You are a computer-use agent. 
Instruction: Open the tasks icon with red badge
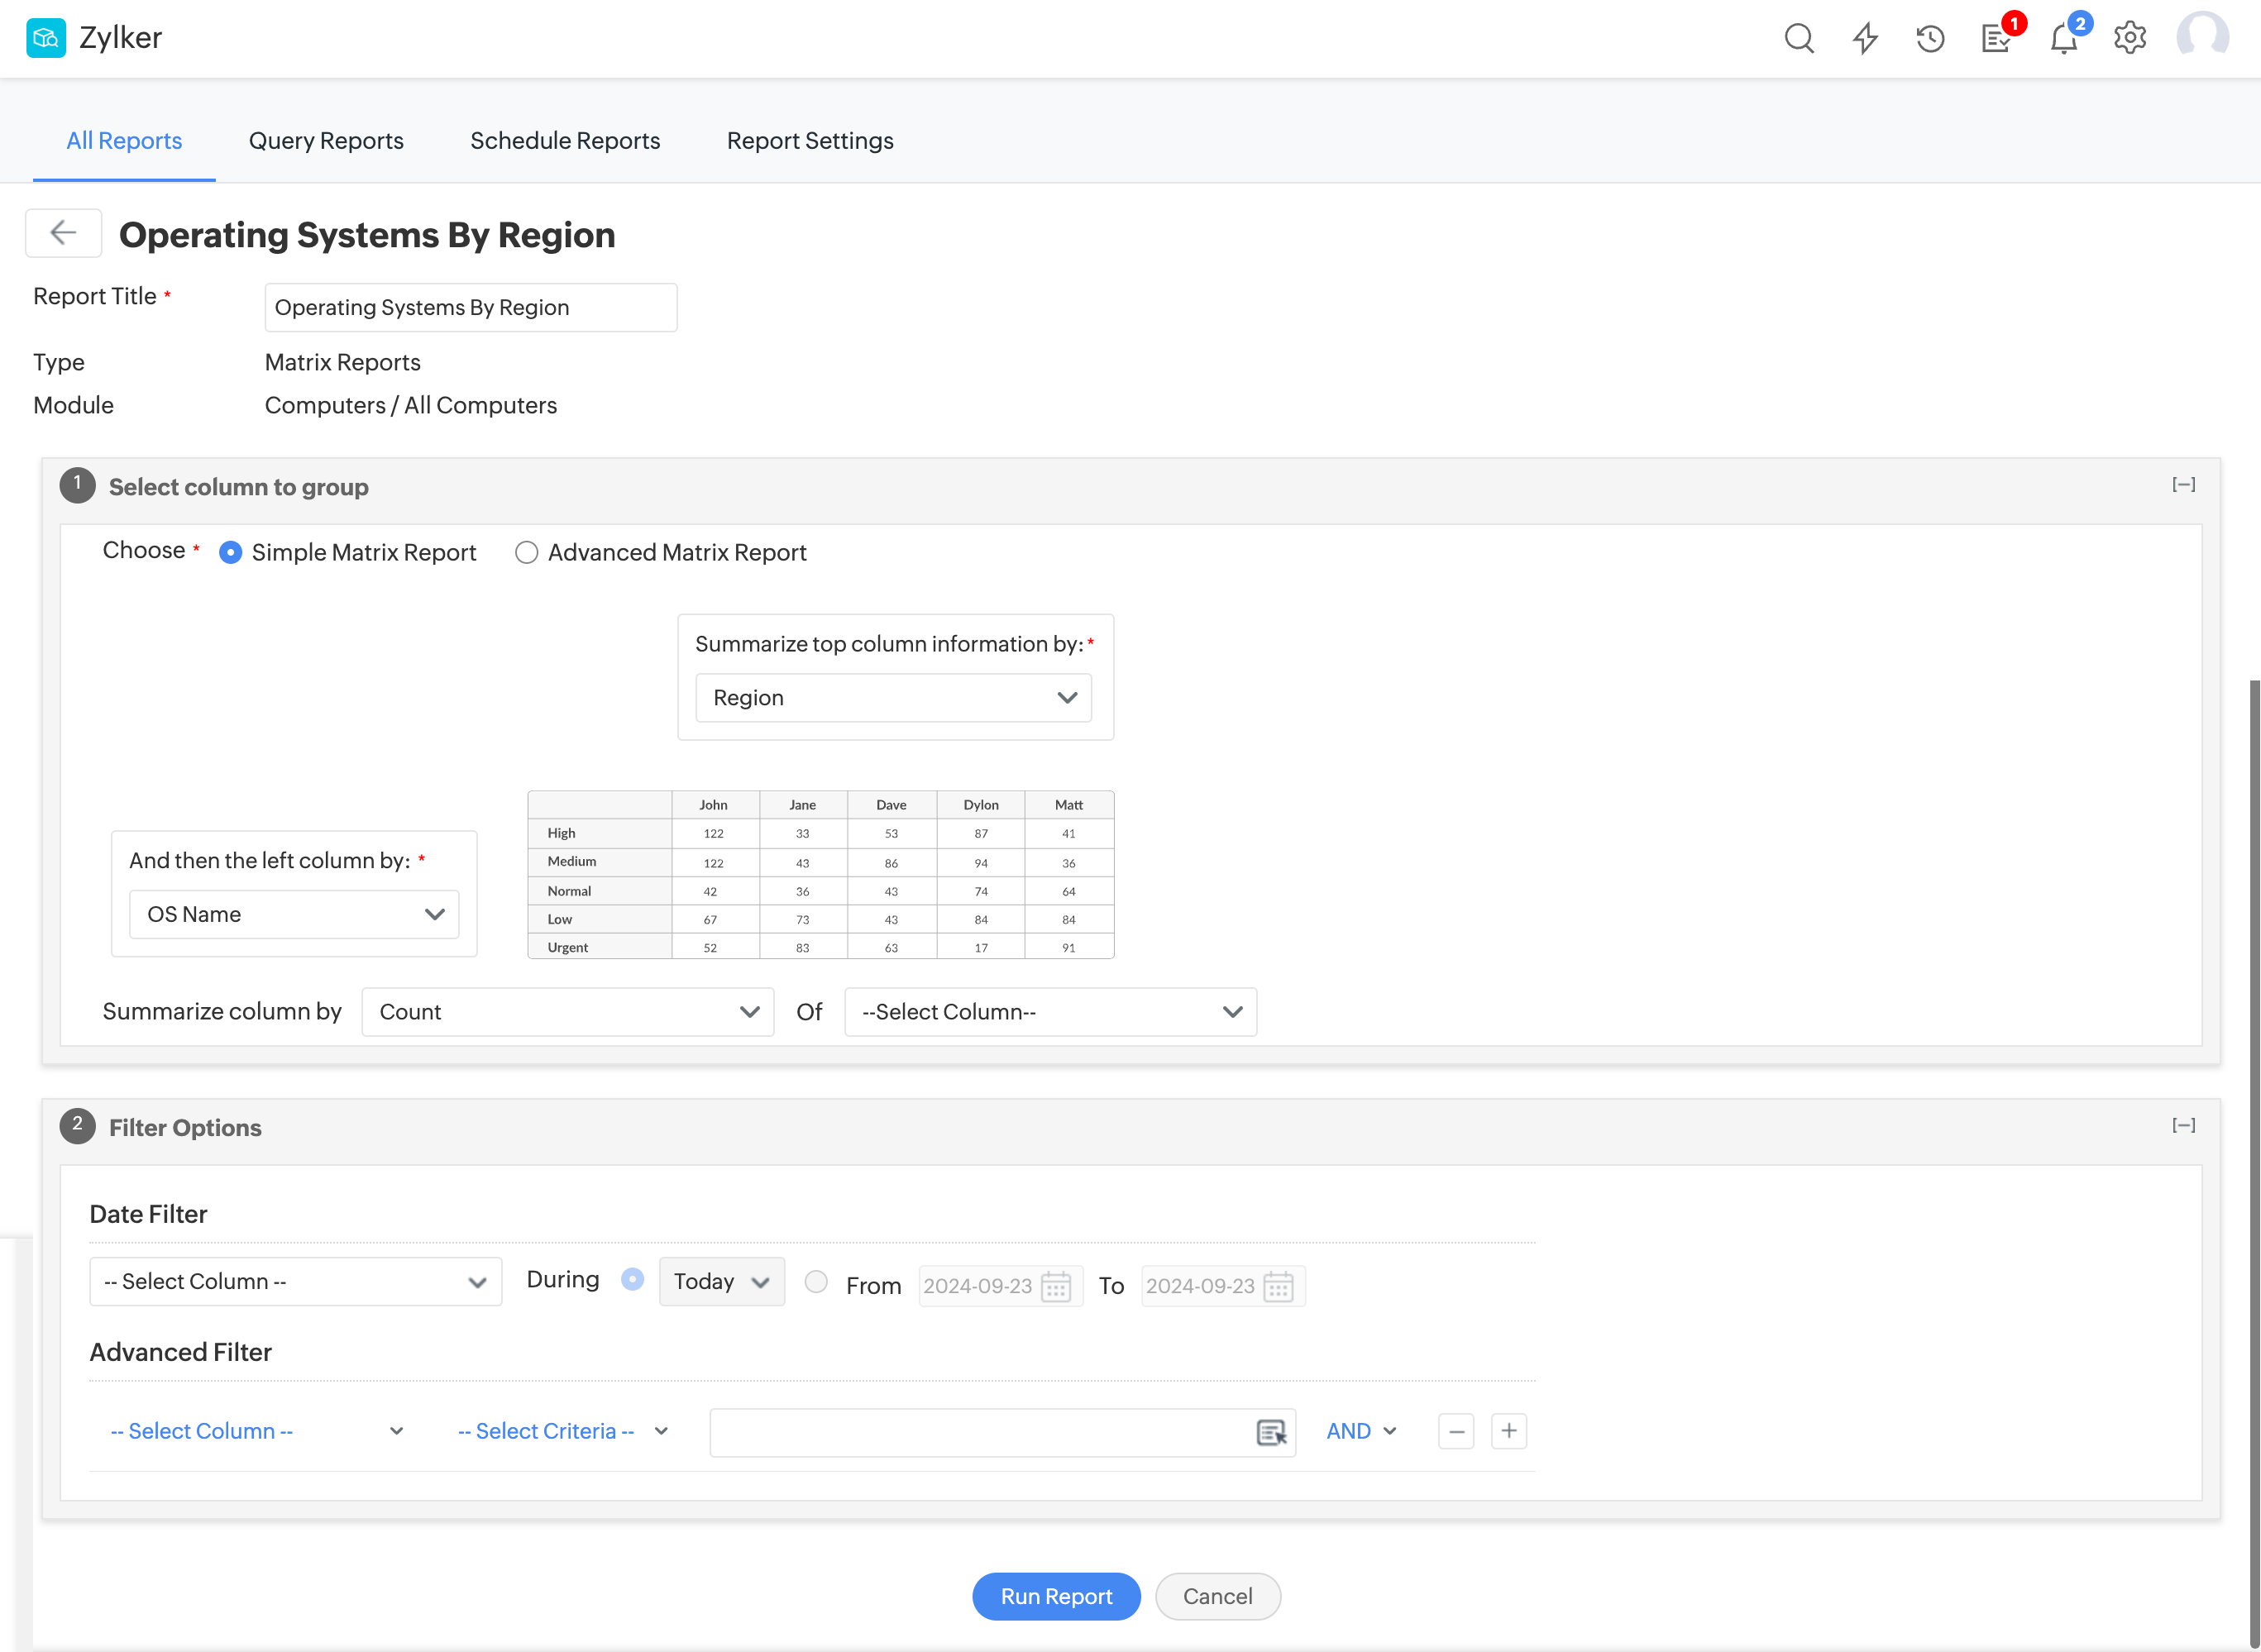pos(1996,38)
